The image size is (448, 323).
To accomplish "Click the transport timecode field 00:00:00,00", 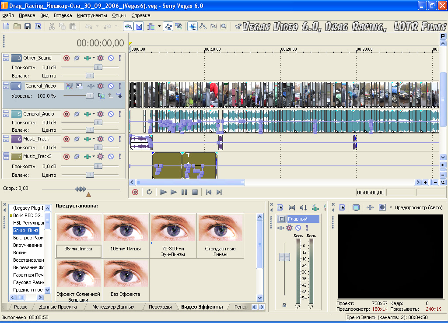I will [x=370, y=193].
